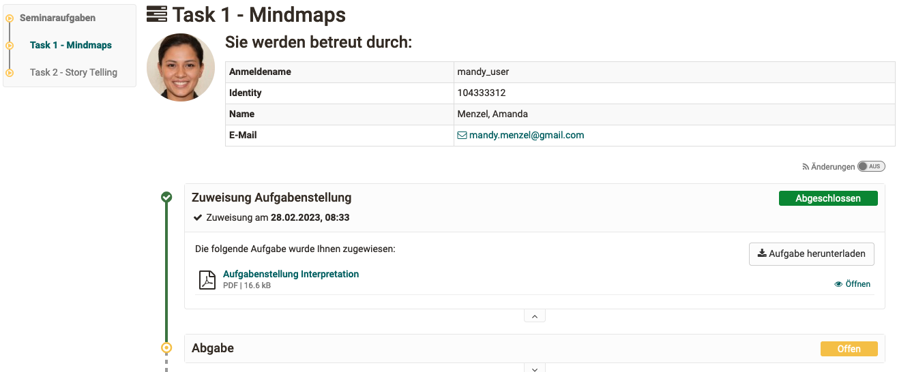The image size is (897, 372).
Task: Open the mandy.menzel@gmail.com email link
Action: coord(526,135)
